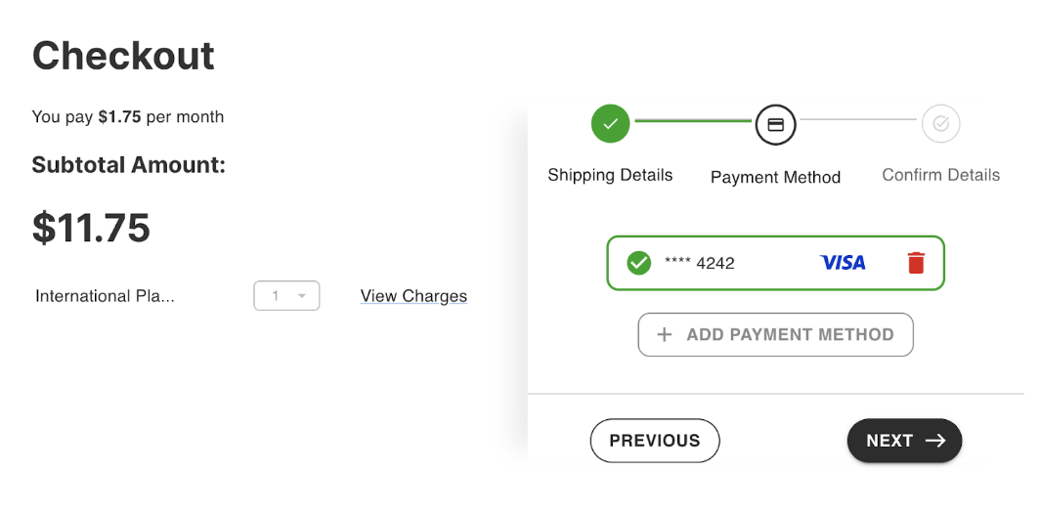
Task: Click the Confirm Details step circle icon
Action: point(940,123)
